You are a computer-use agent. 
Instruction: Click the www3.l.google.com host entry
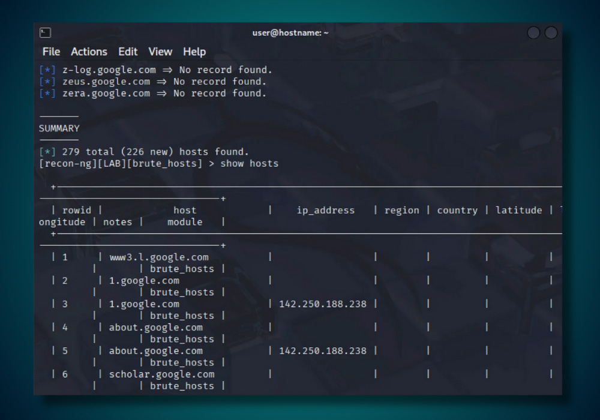[159, 257]
